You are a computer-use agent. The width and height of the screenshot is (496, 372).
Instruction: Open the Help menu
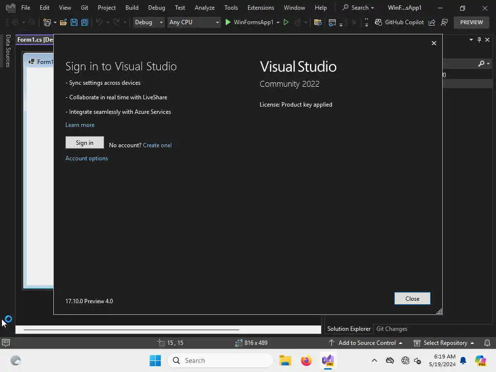tap(321, 8)
